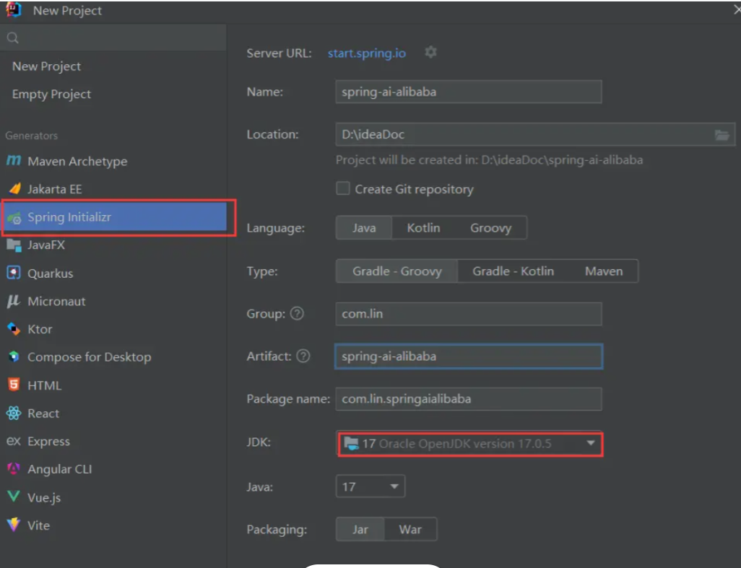Click the search magnifier icon
Screen dimensions: 741x568
[x=13, y=38]
